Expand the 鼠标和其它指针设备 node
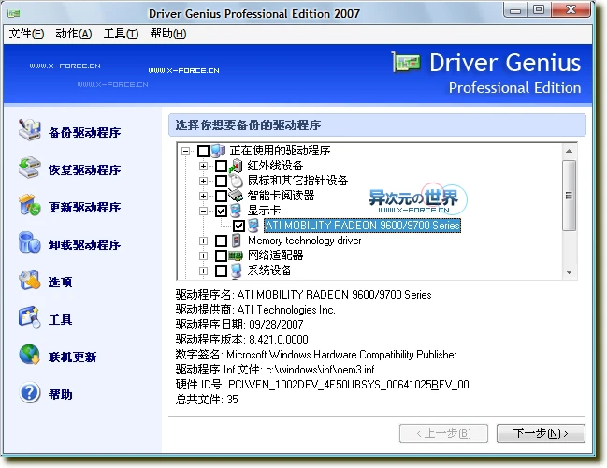This screenshot has height=468, width=607. 203,181
